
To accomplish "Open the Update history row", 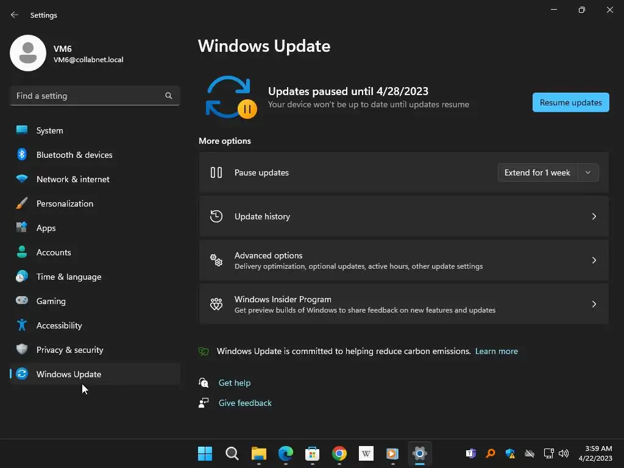I will [x=403, y=216].
